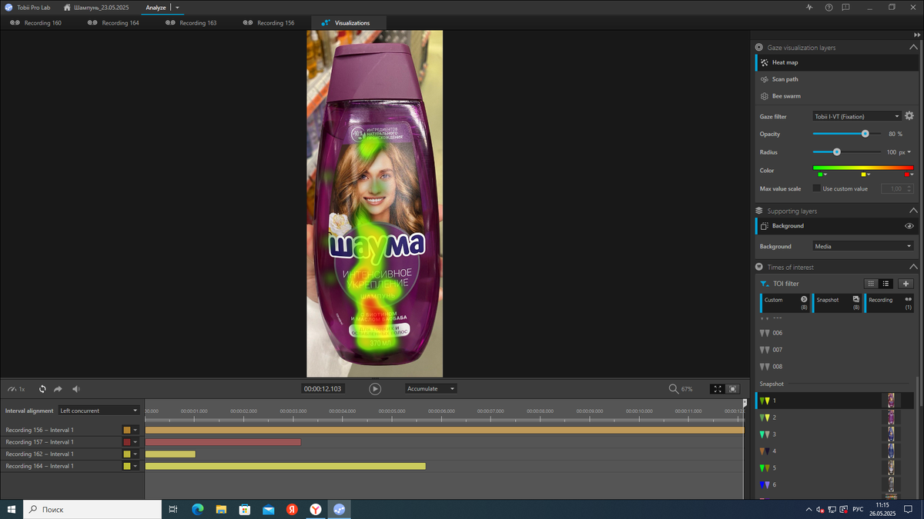The image size is (924, 519).
Task: Open the feedback message icon
Action: point(846,7)
